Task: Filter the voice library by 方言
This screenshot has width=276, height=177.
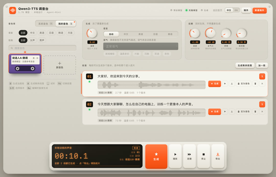Action: coord(70,33)
